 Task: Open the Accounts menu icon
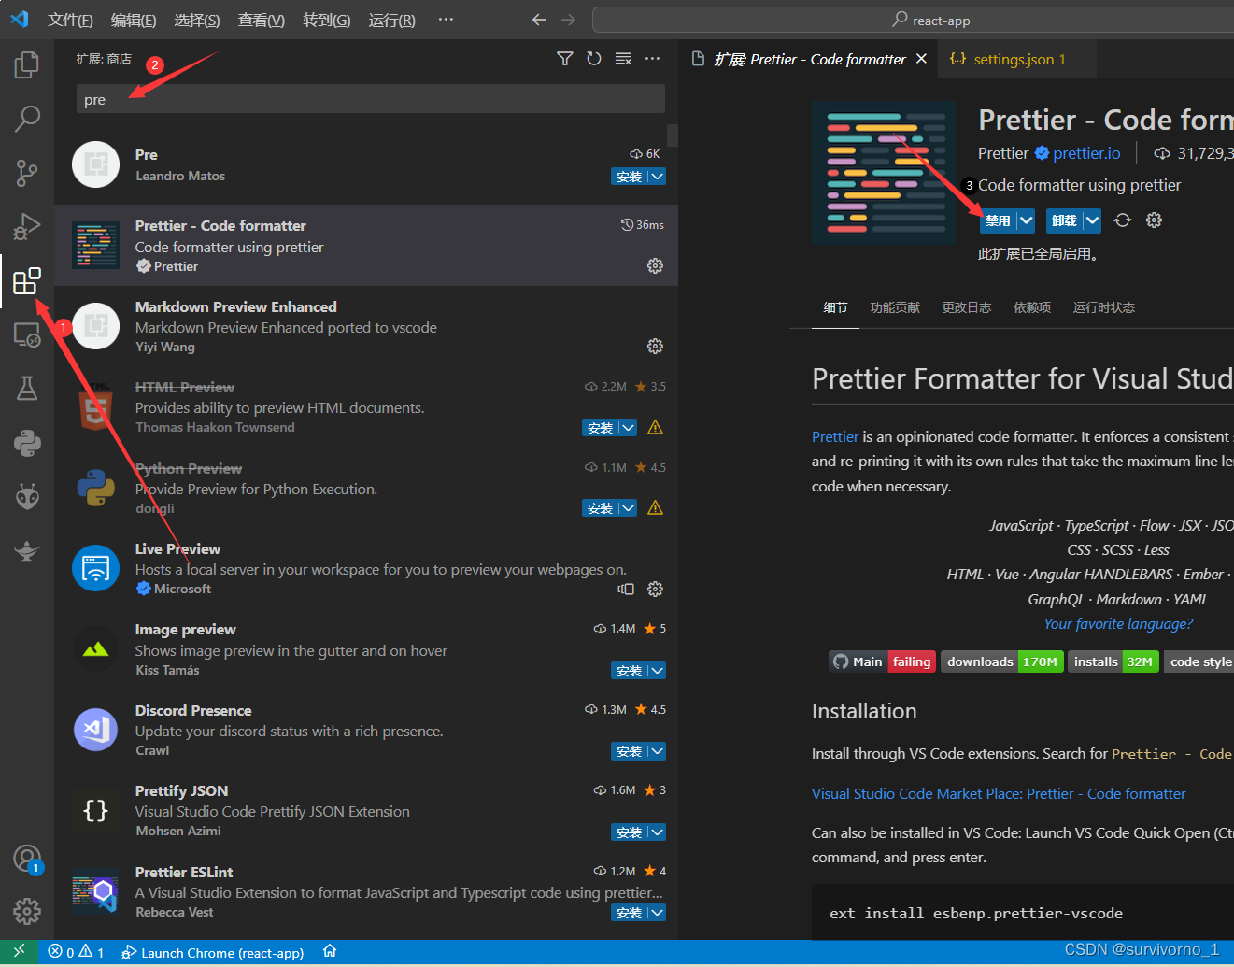coord(27,859)
